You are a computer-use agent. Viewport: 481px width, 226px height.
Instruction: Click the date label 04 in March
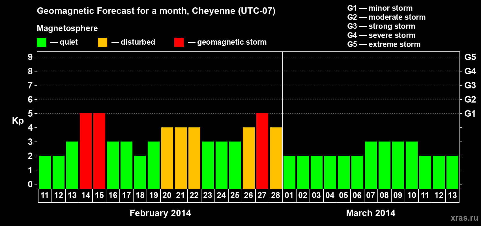pos(330,195)
